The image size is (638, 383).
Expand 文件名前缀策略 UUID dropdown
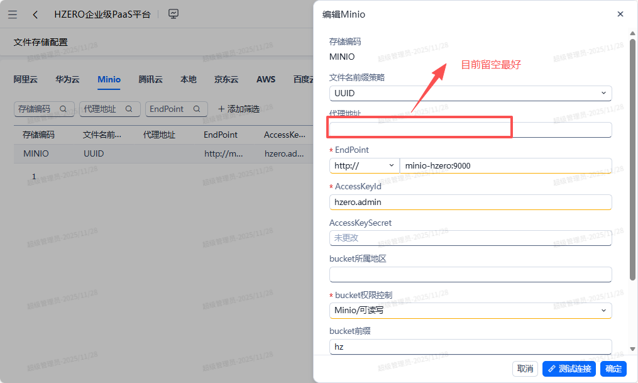[x=603, y=93]
